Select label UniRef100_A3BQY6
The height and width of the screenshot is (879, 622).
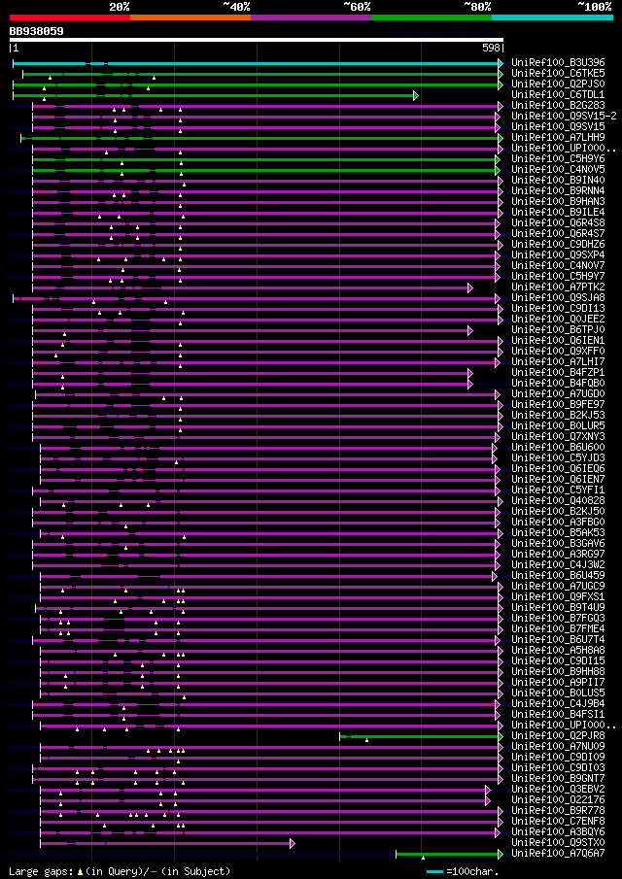556,832
